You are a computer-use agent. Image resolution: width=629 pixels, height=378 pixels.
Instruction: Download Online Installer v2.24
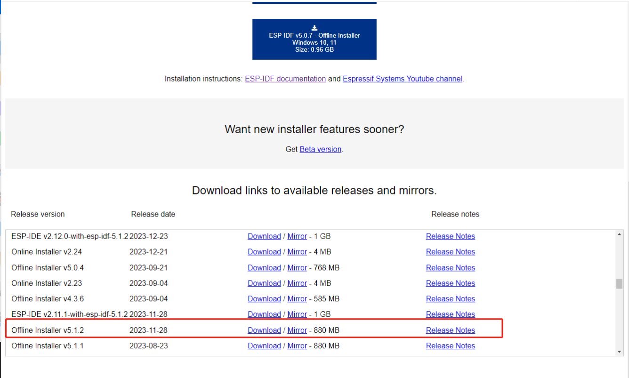pos(264,252)
